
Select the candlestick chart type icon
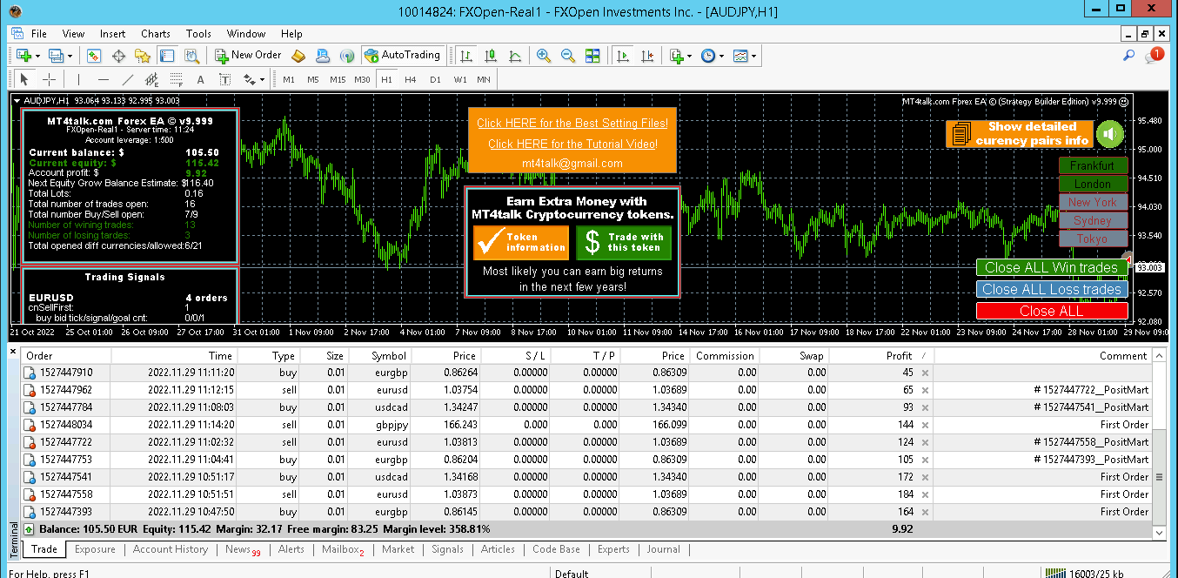491,56
